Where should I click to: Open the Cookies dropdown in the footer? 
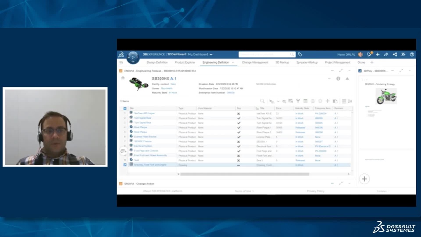(383, 191)
